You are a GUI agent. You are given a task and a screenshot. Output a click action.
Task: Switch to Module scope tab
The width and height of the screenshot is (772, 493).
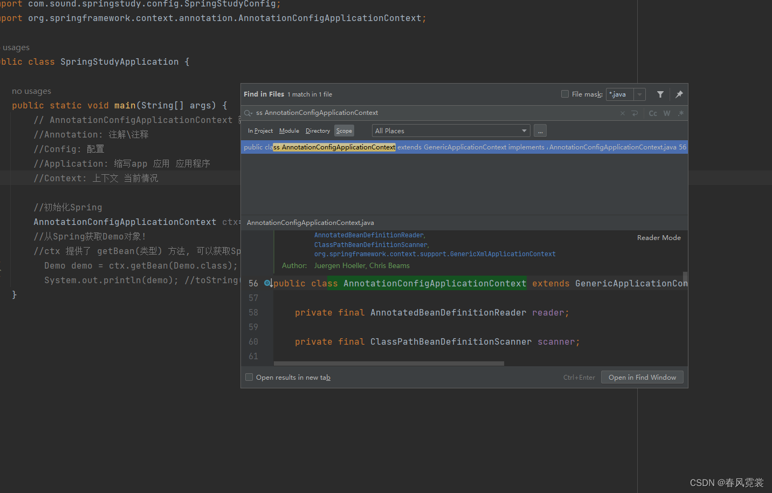289,131
